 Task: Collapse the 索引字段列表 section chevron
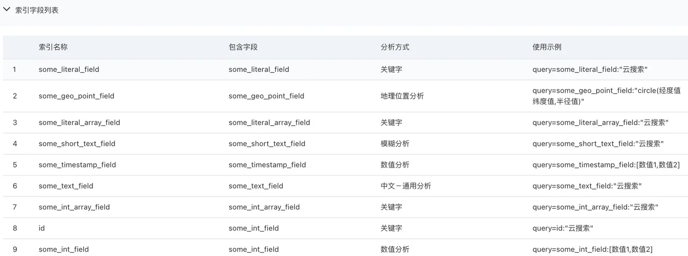point(7,9)
